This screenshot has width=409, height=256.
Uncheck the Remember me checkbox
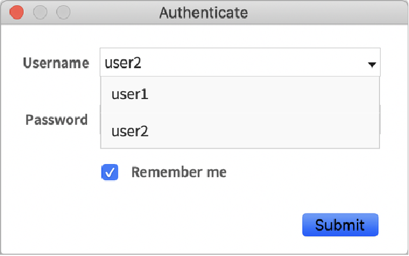[x=109, y=172]
